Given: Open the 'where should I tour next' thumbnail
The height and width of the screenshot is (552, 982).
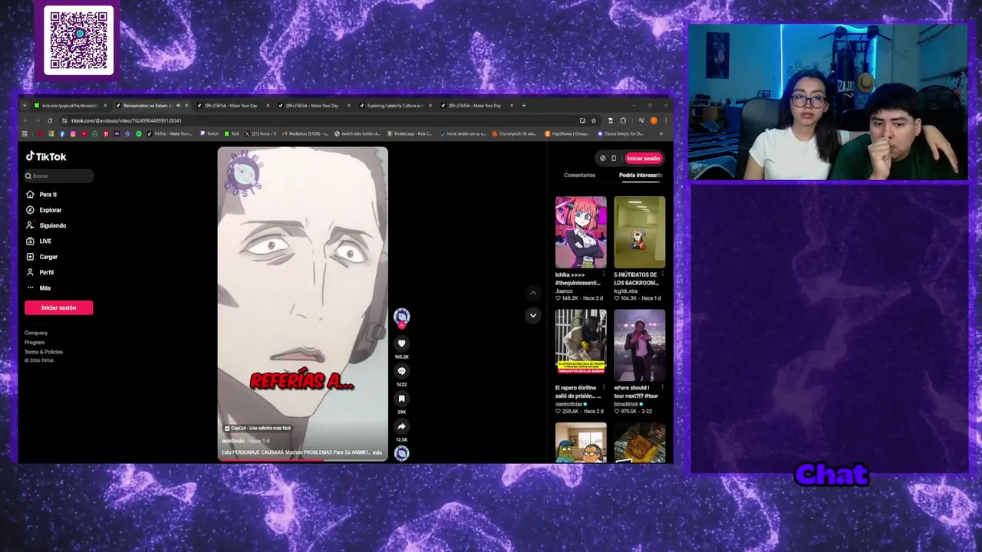Looking at the screenshot, I should (x=639, y=345).
